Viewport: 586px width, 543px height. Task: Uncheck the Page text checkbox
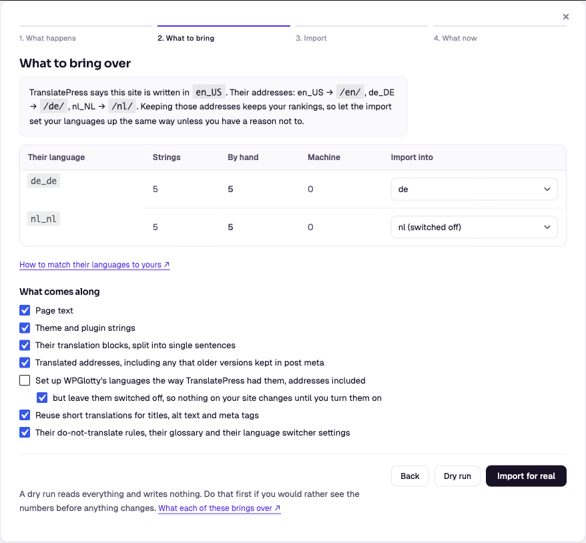25,310
